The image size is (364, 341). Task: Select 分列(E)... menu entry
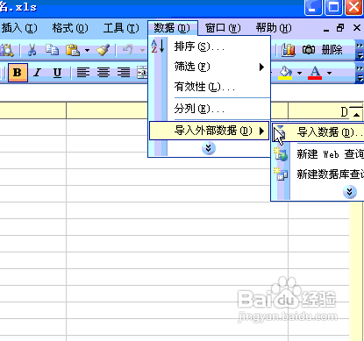click(x=209, y=109)
